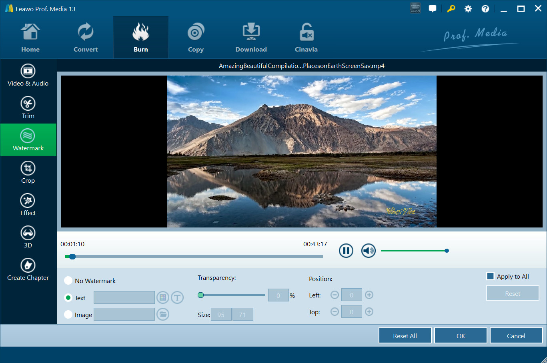Enable the Apply to All checkbox
This screenshot has height=363, width=547.
tap(490, 276)
